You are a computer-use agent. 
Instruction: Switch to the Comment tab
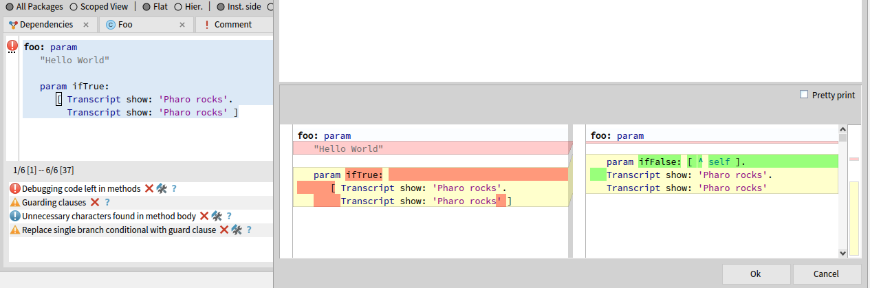pyautogui.click(x=234, y=25)
